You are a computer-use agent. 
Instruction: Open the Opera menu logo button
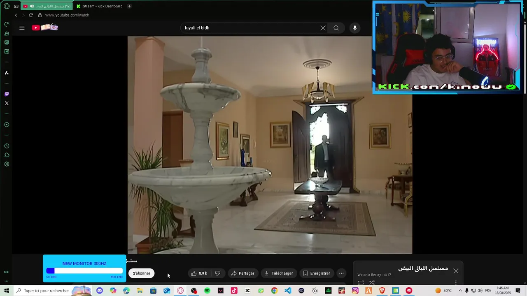click(7, 6)
